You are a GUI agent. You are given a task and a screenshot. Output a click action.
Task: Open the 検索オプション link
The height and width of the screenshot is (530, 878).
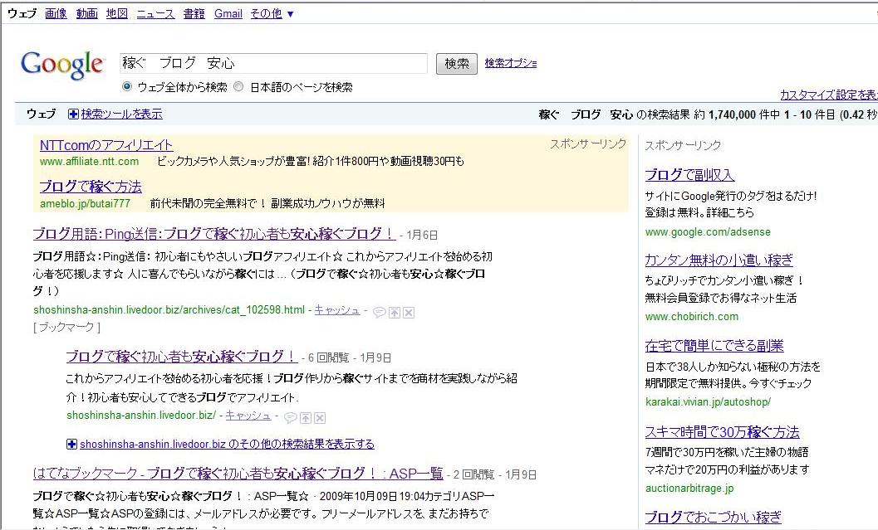tap(511, 63)
